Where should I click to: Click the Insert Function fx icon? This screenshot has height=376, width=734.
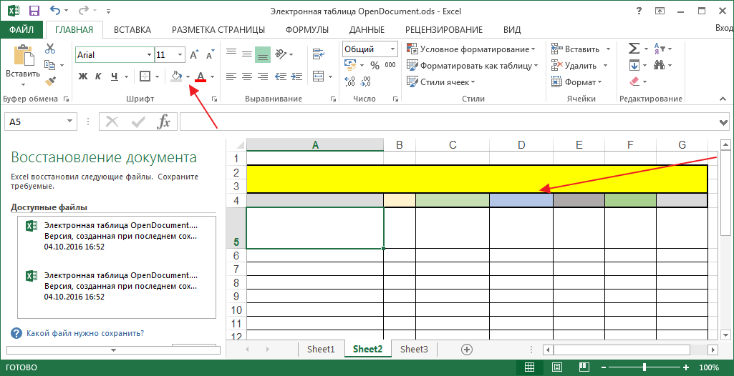pos(163,122)
